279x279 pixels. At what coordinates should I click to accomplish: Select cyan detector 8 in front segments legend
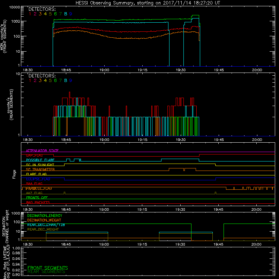tap(66, 14)
